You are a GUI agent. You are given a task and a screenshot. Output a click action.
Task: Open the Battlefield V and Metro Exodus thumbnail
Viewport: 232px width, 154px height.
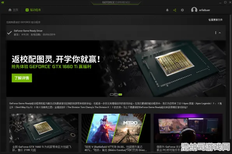click(x=116, y=128)
